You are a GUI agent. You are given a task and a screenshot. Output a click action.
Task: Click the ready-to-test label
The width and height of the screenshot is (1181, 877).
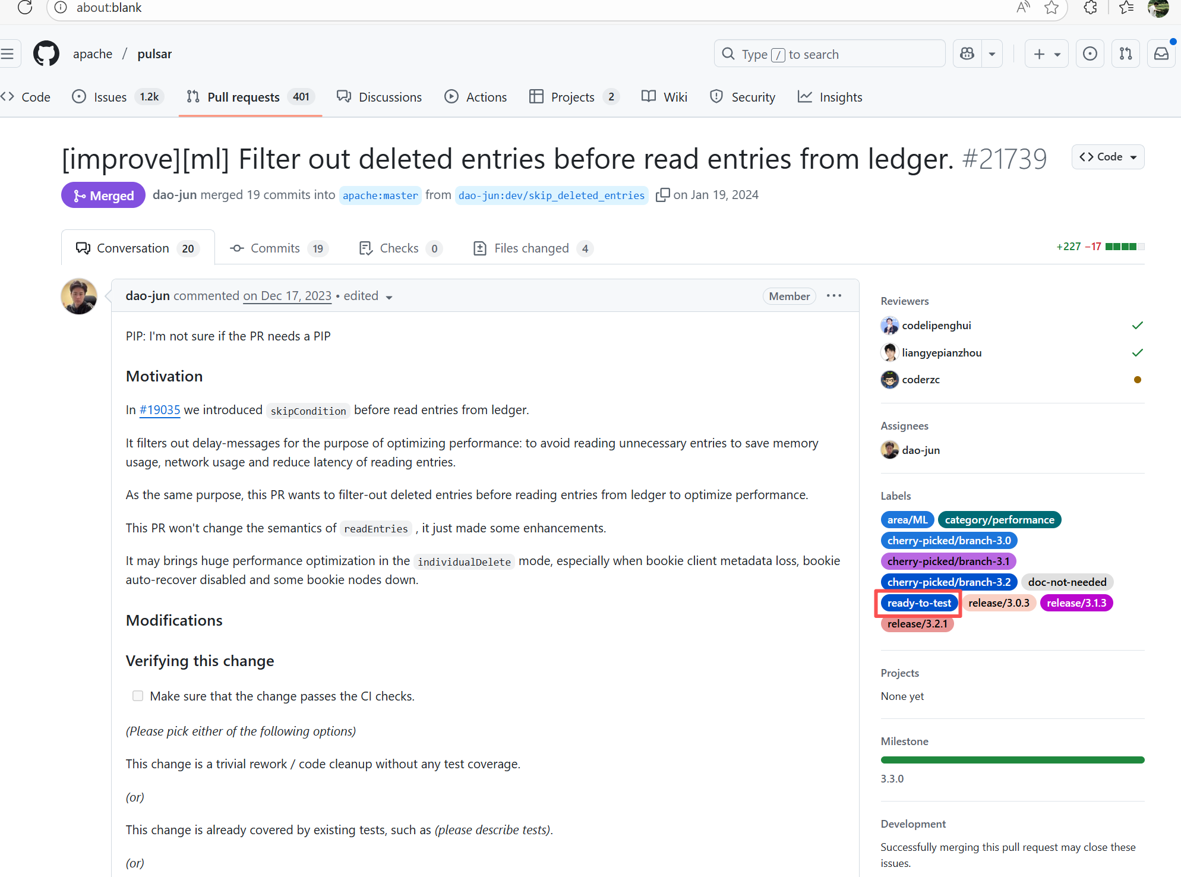[x=919, y=603]
